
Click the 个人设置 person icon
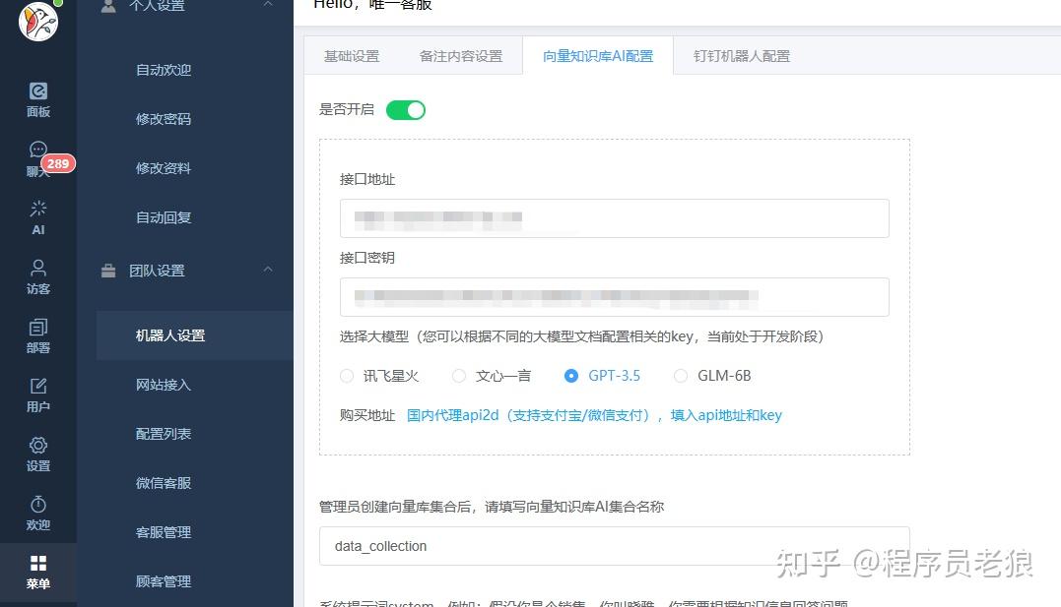pos(108,5)
